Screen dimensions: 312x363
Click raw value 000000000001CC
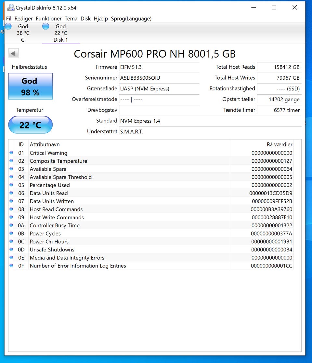point(271,266)
